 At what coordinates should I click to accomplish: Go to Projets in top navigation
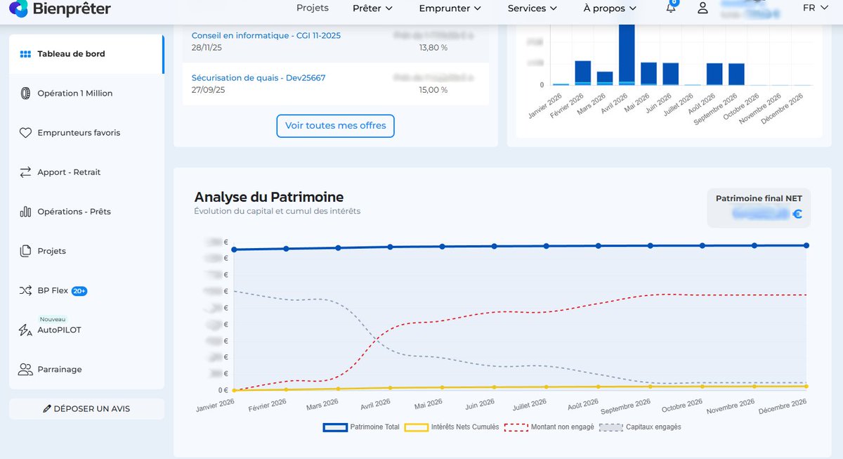[313, 8]
